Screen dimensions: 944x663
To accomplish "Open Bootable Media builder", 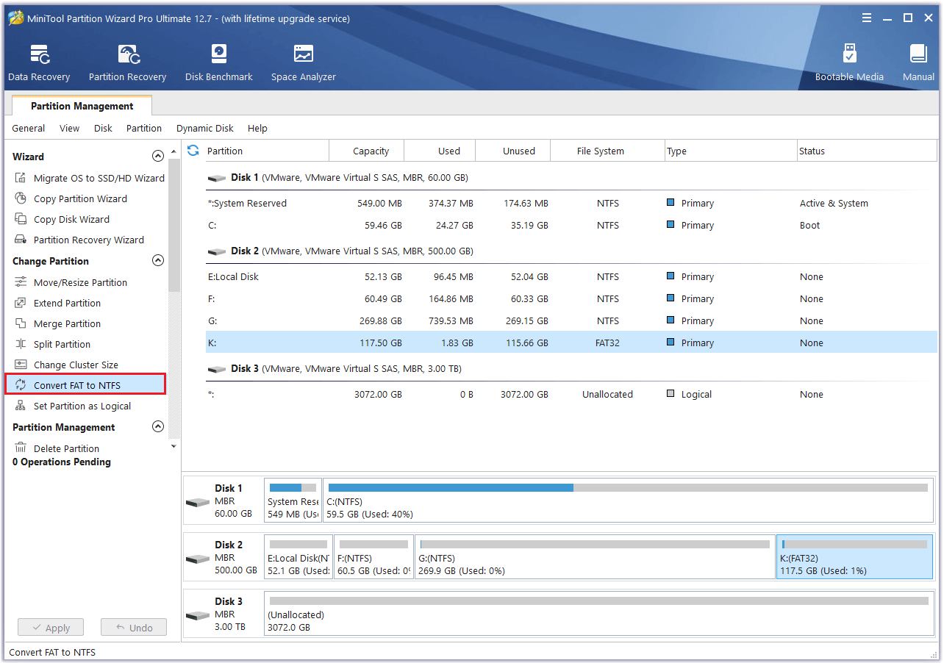I will 849,63.
